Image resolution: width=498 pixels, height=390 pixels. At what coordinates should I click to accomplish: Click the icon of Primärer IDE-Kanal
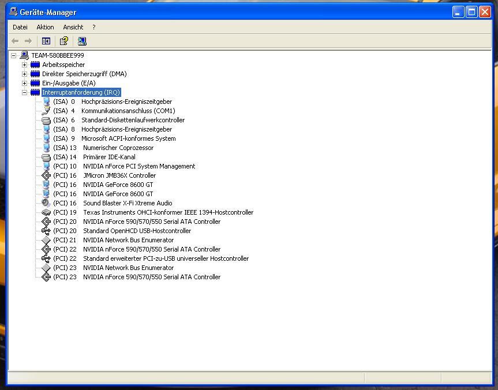(46, 157)
